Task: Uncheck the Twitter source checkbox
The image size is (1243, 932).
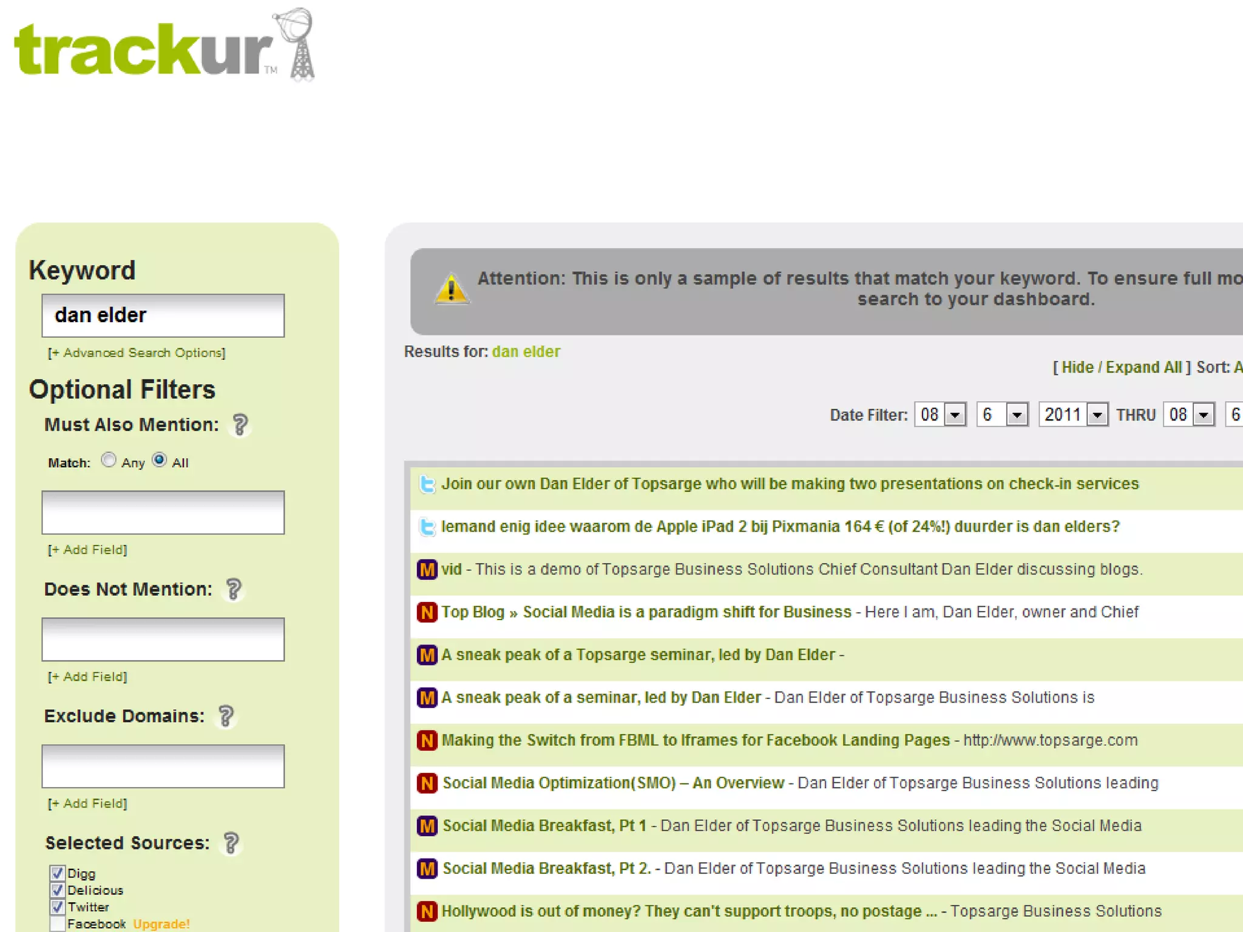Action: coord(58,907)
